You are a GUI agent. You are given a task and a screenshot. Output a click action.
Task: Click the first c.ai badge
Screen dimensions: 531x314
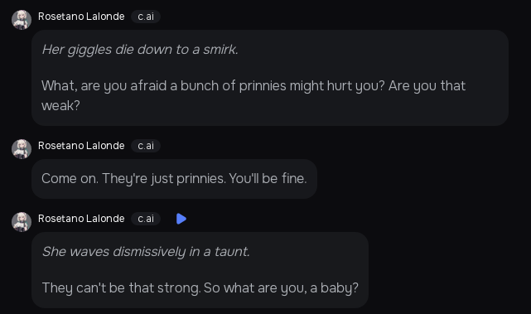point(146,17)
